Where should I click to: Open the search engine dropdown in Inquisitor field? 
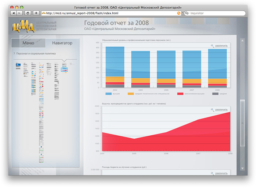[x=187, y=13]
